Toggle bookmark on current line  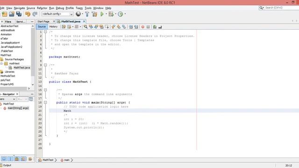124,27
